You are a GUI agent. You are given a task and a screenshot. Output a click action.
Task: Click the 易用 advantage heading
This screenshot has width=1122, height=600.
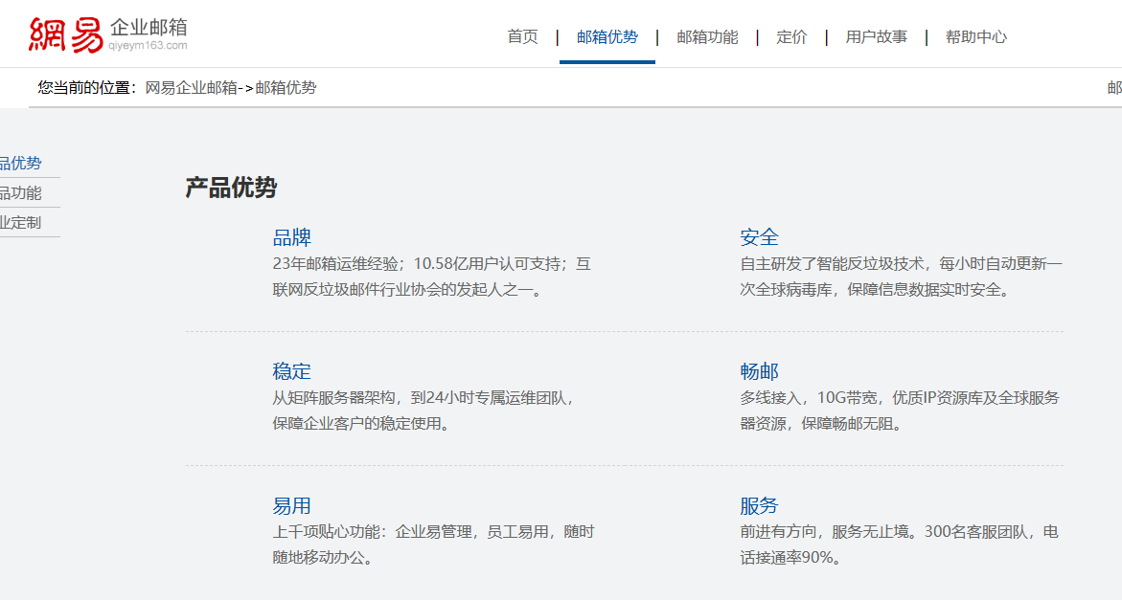click(x=292, y=505)
